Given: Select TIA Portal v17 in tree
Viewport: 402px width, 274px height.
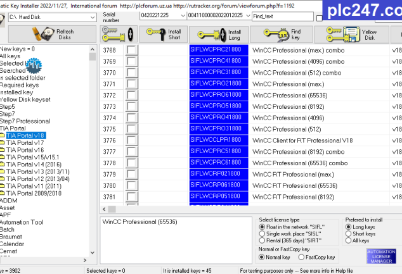Looking at the screenshot, I should [x=25, y=142].
